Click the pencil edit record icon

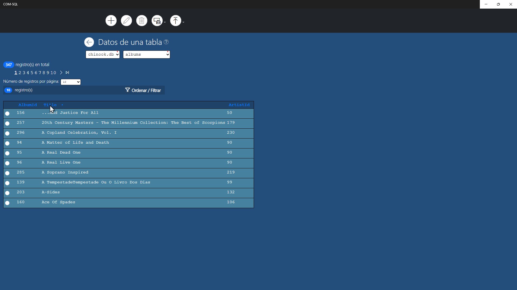pos(126,21)
